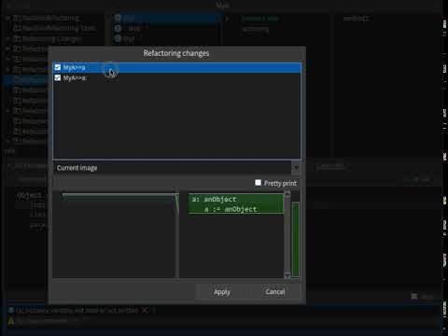Click into the empty left diff pane
This screenshot has height=336, width=448.
114,236
